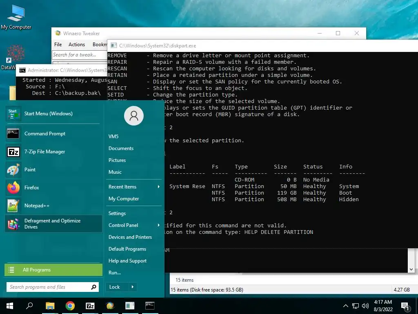The image size is (418, 314).
Task: Click '15 items (Disk free space: 93.5 GB)'
Action: point(207,290)
